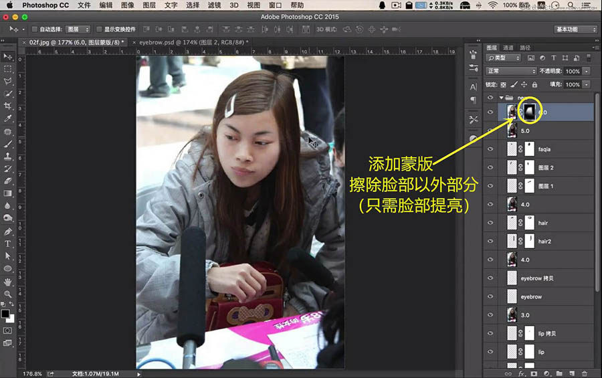Select the History Brush tool
Image resolution: width=602 pixels, height=378 pixels.
7,169
